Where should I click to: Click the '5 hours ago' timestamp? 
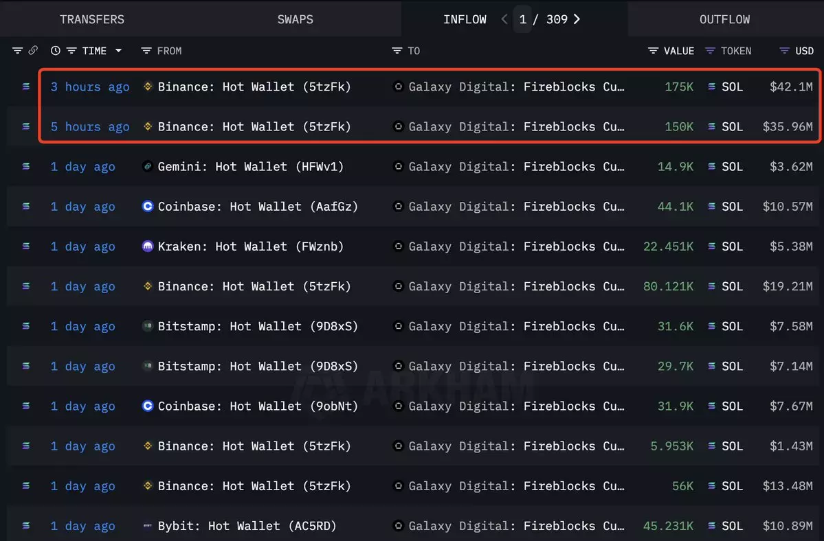[x=90, y=126]
